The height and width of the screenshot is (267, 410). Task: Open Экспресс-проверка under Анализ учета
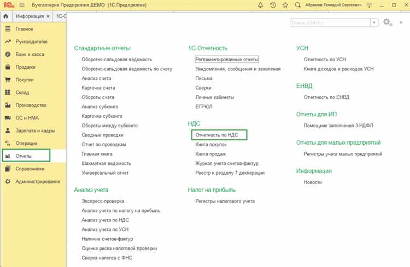[103, 201]
